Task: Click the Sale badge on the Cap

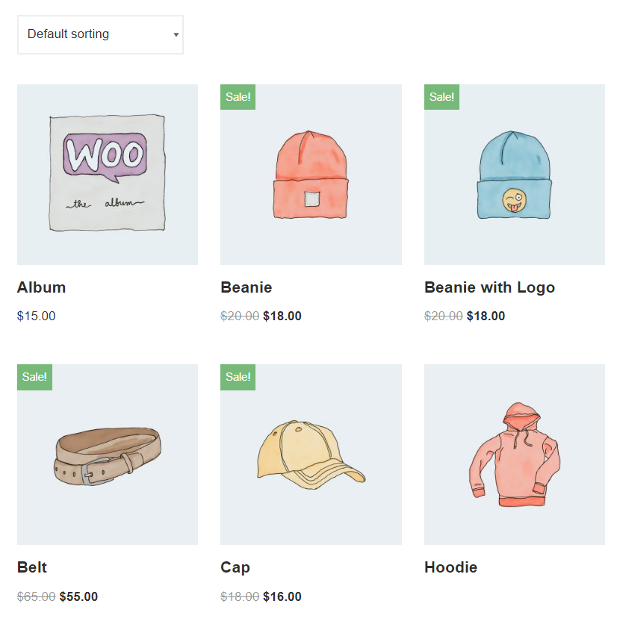Action: [238, 377]
